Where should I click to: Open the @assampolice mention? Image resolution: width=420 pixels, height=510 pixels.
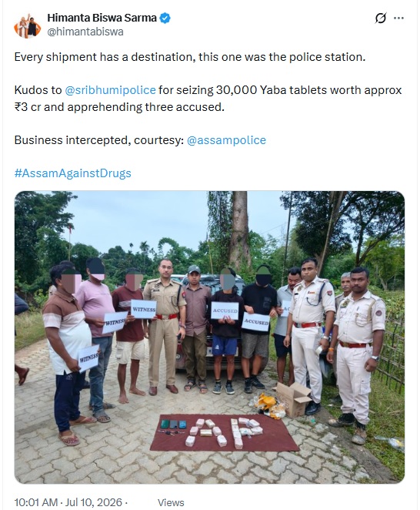coord(226,140)
